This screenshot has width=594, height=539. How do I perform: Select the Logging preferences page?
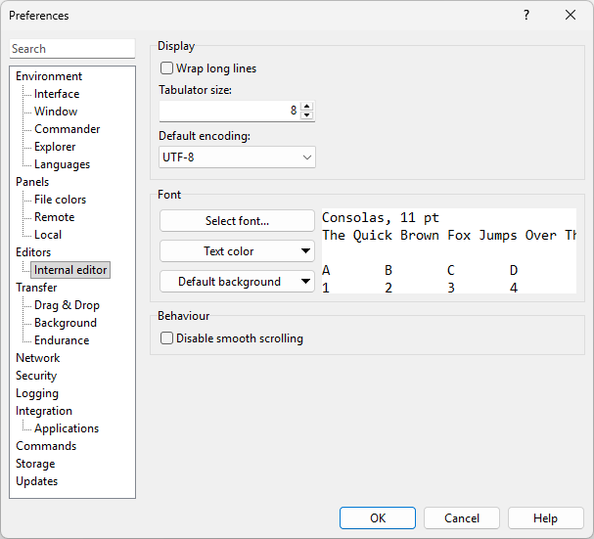pos(37,393)
